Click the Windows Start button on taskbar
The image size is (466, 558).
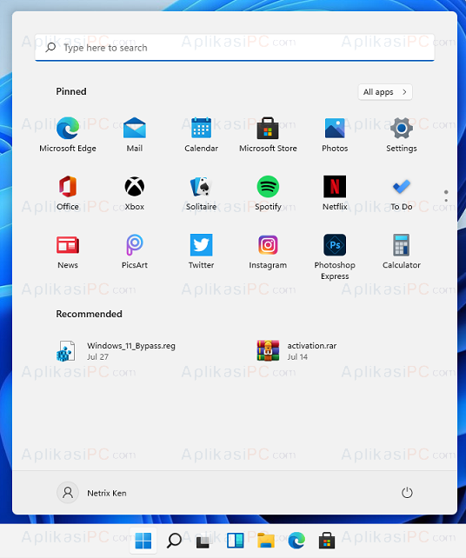(143, 541)
